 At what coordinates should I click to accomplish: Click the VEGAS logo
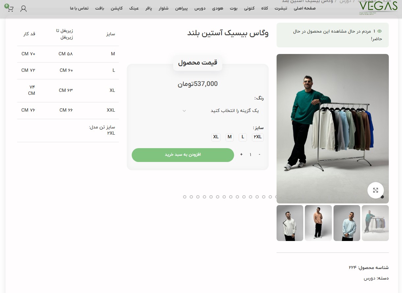pyautogui.click(x=378, y=8)
